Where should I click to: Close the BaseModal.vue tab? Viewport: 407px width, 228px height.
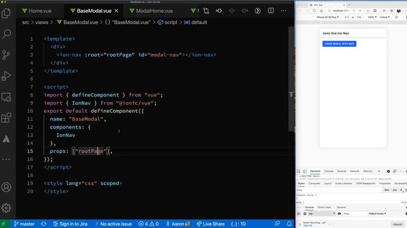click(x=116, y=11)
